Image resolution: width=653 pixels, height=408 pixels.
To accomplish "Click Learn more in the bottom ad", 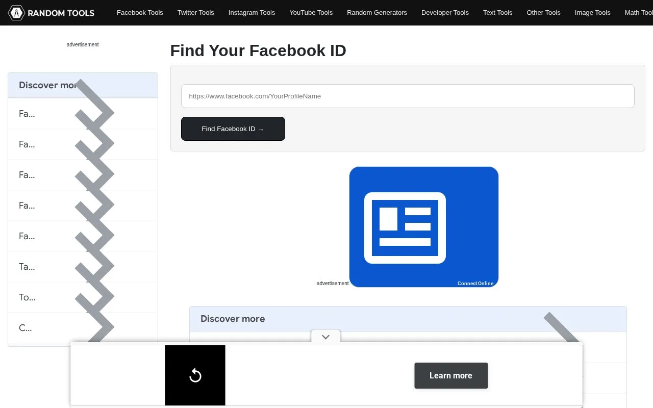I will pyautogui.click(x=451, y=375).
